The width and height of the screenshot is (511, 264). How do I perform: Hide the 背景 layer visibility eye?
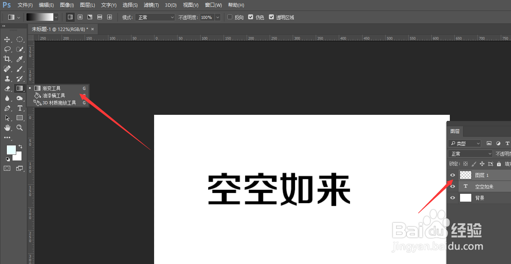tap(452, 198)
